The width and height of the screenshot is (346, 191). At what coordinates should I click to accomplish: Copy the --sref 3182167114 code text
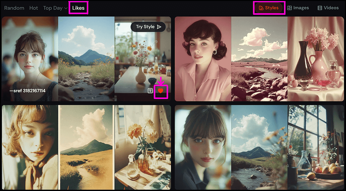click(x=27, y=91)
